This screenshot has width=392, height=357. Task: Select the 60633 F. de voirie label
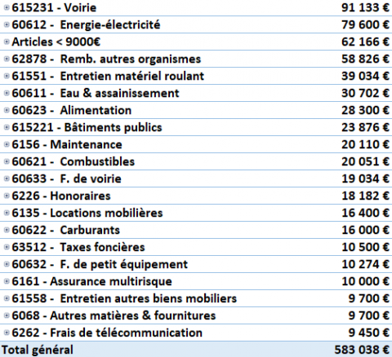pos(66,178)
